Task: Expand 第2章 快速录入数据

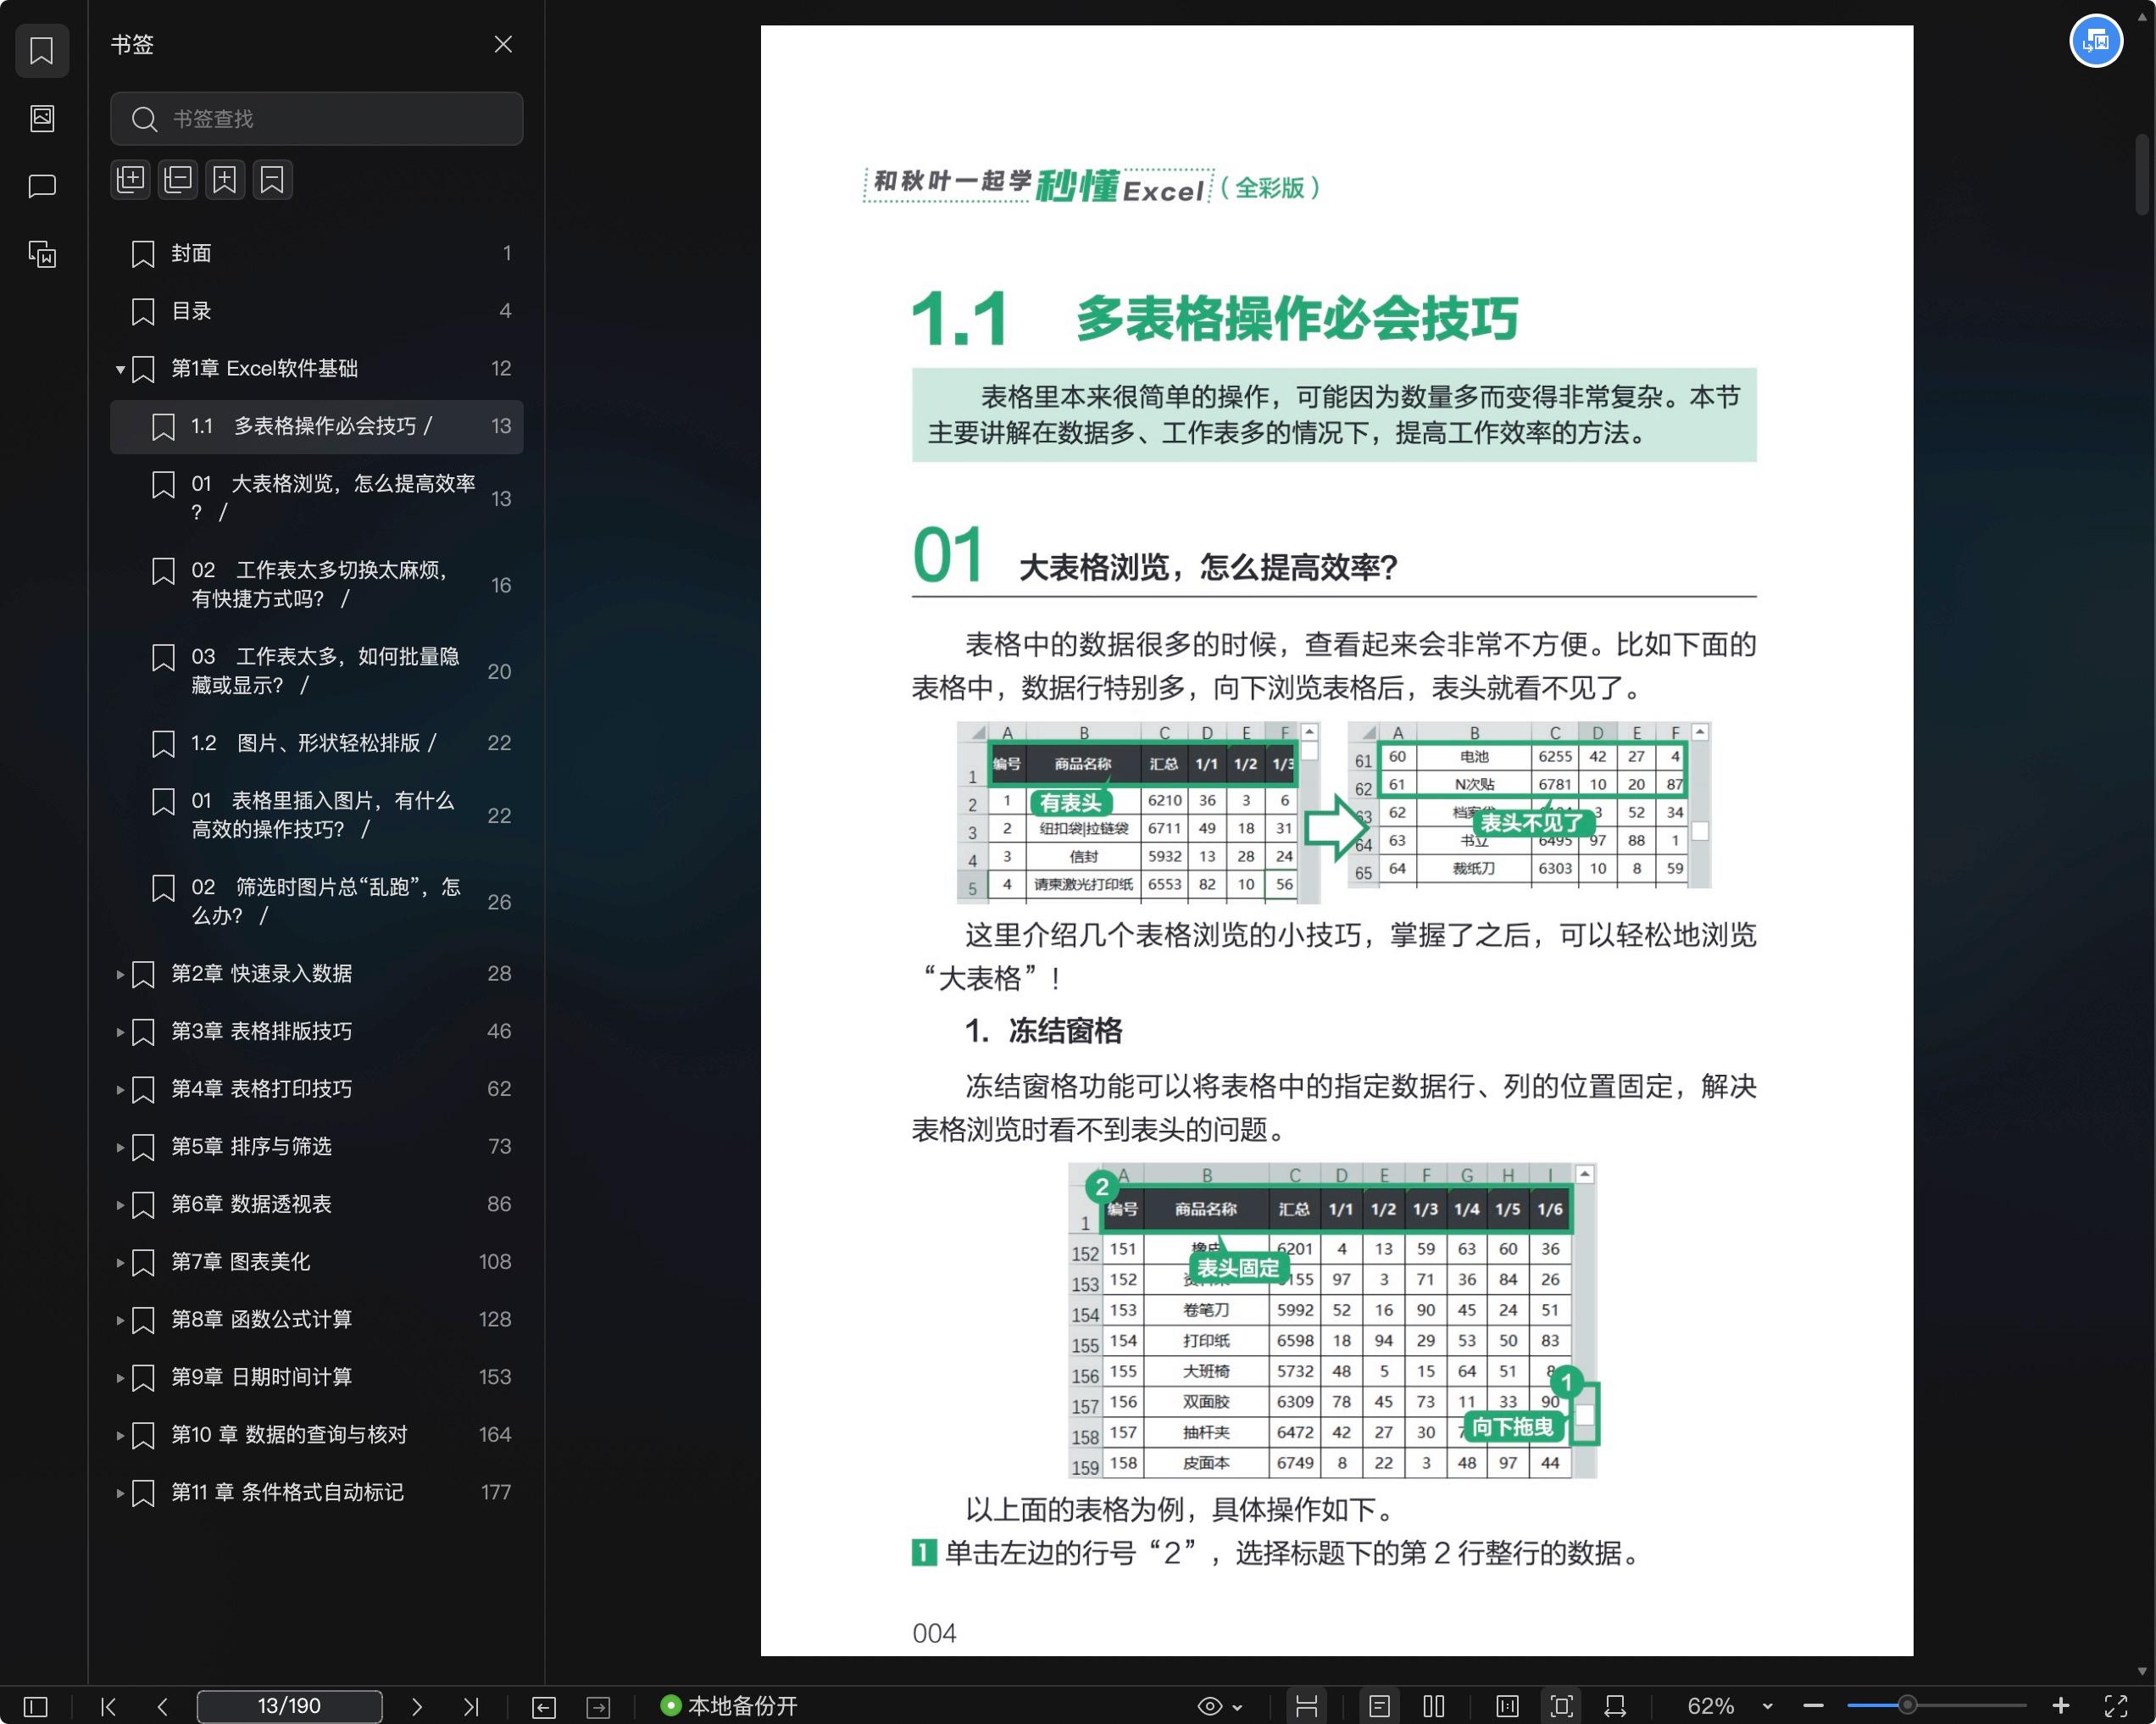Action: tap(120, 974)
